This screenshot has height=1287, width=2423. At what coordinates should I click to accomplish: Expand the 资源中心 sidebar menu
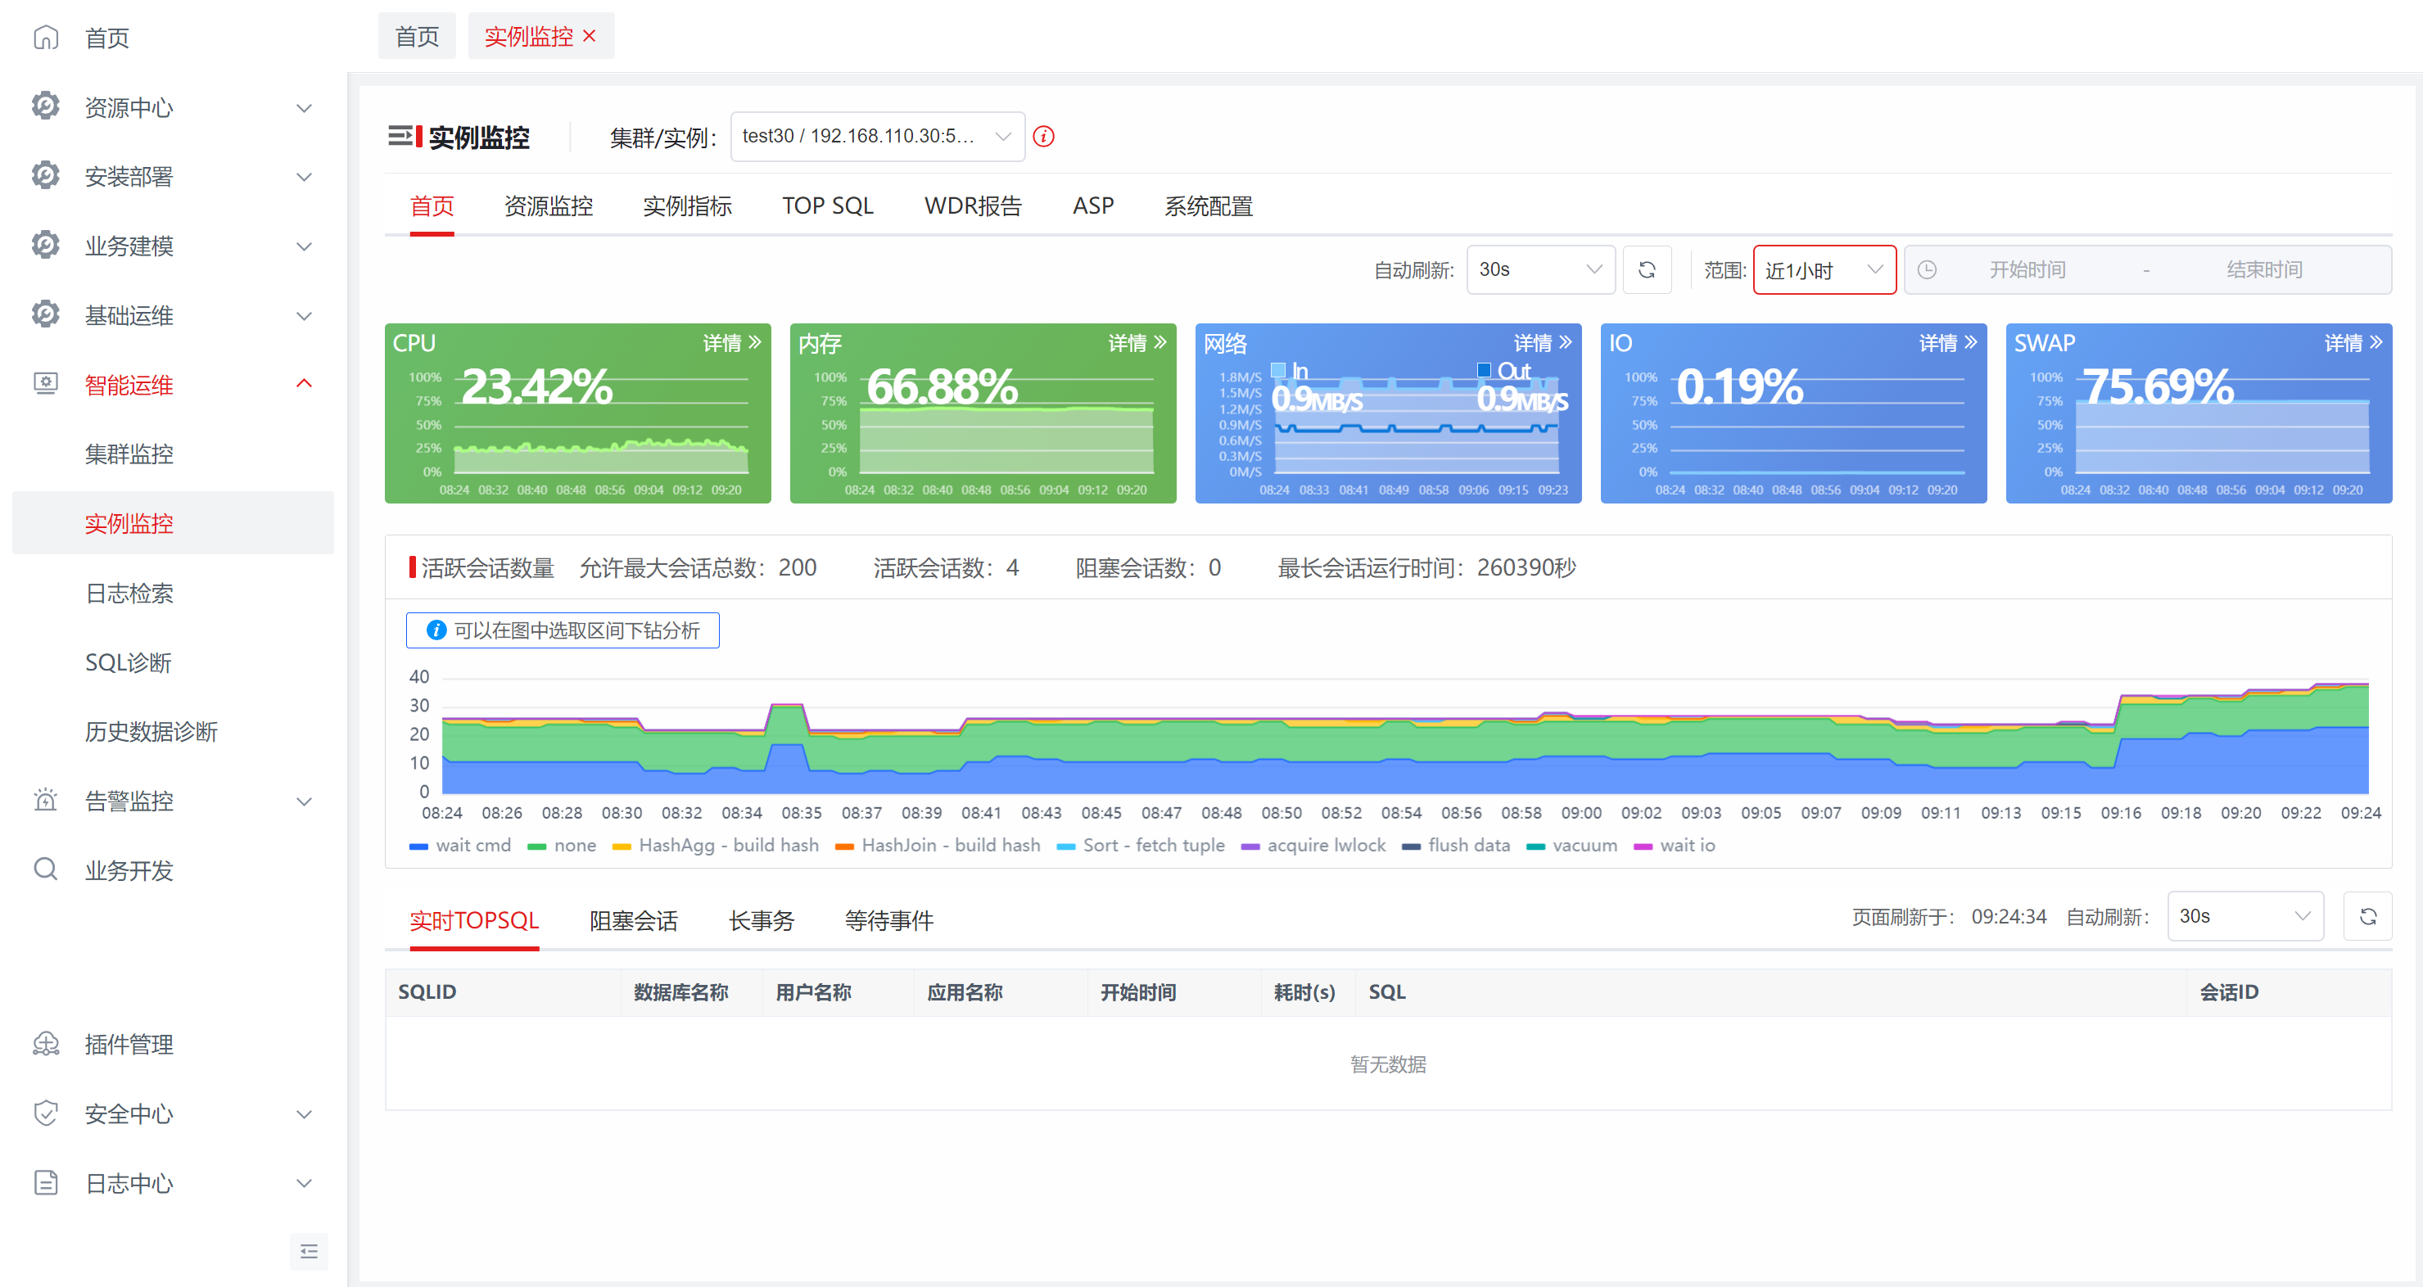click(173, 107)
